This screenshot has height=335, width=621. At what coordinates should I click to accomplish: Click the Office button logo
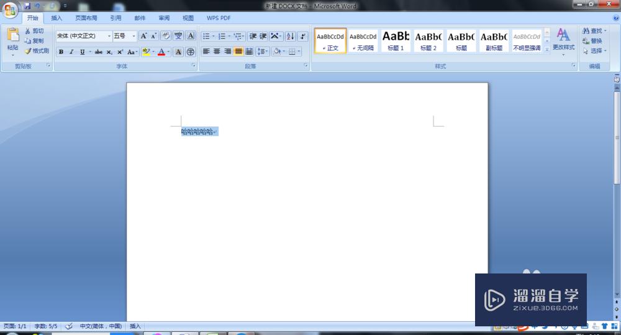click(x=10, y=9)
